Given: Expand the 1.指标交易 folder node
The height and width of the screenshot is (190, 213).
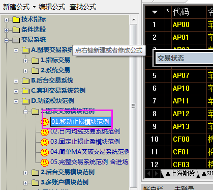Looking at the screenshot, I should [25, 61].
